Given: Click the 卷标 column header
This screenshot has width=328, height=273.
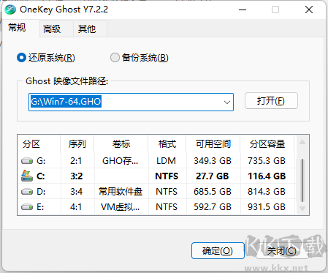Looking at the screenshot, I should click(121, 144).
